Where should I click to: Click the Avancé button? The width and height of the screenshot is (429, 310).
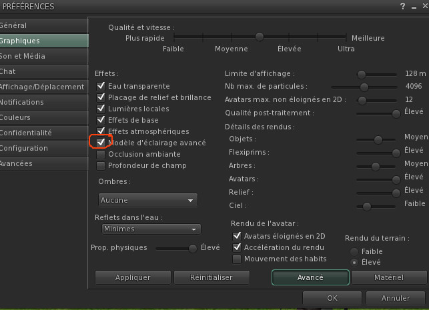click(310, 277)
